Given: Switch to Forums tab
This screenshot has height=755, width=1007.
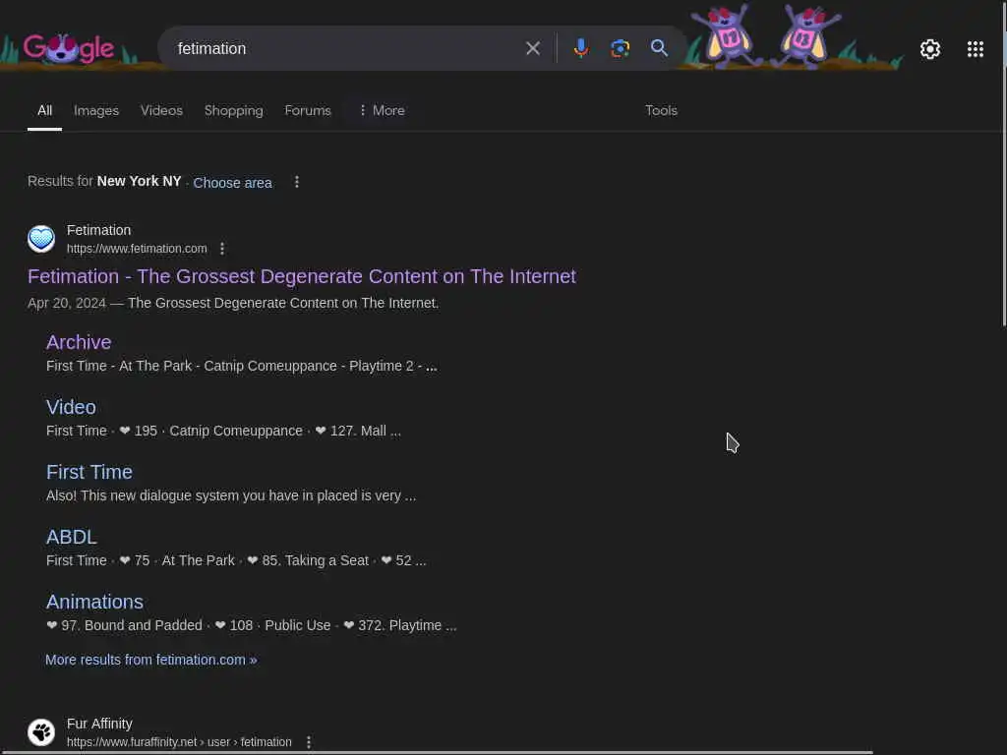Looking at the screenshot, I should pos(308,110).
